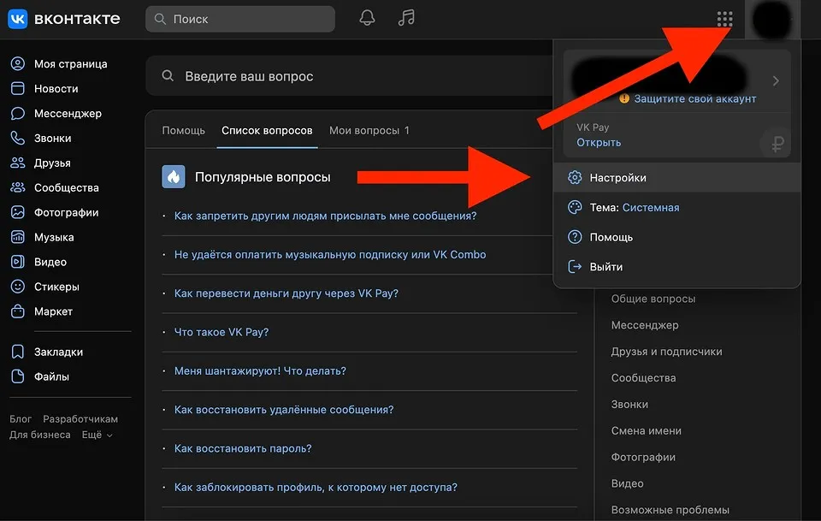The width and height of the screenshot is (821, 521).
Task: Click 'Защитите свой аккаунт' link
Action: point(694,98)
